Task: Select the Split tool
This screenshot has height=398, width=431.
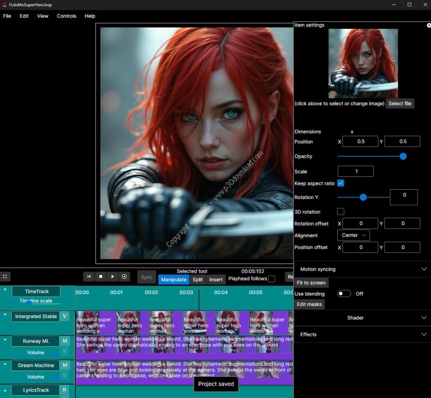Action: pyautogui.click(x=198, y=280)
